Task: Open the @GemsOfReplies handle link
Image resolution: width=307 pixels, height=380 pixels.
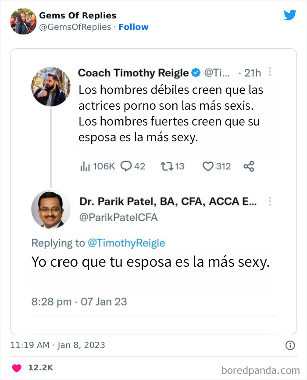Action: [x=75, y=27]
